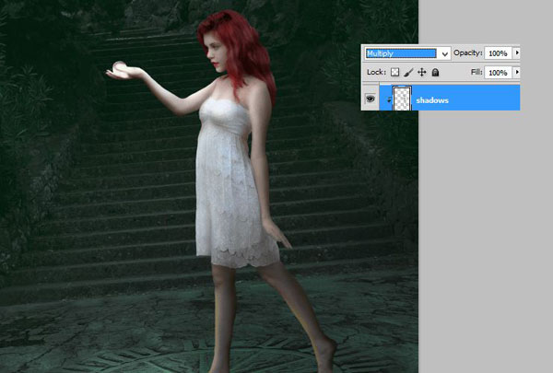Click the Opacity percentage field
553x373 pixels.
click(499, 53)
